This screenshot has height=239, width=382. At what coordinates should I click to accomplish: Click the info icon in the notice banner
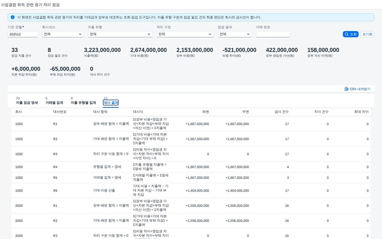click(x=13, y=17)
